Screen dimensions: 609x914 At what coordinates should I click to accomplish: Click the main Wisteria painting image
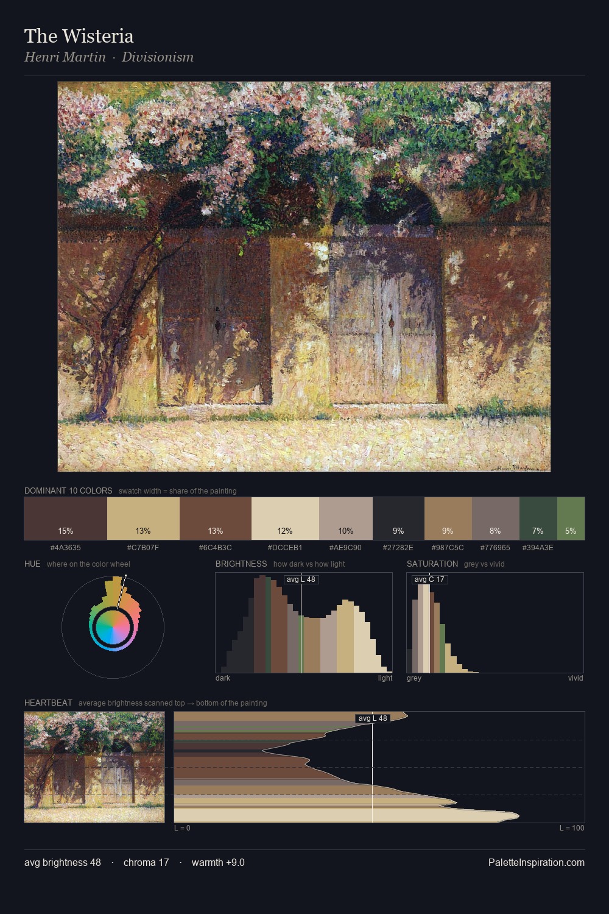click(304, 277)
